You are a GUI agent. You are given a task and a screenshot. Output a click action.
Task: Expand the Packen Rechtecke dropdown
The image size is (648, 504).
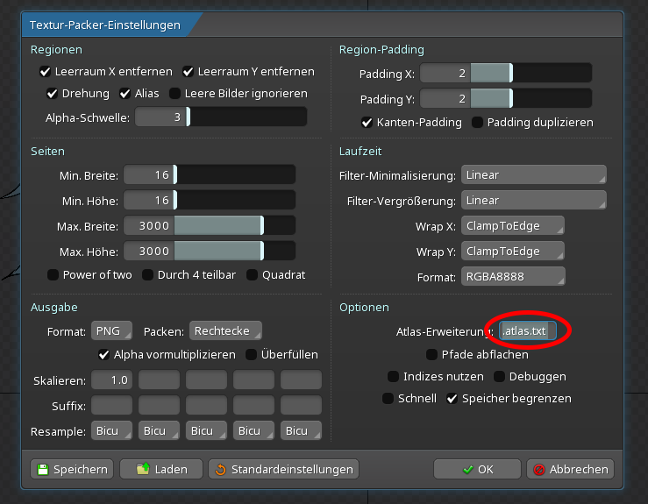click(225, 331)
